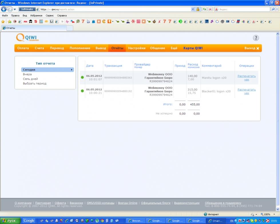Choose Выбрать период report option
This screenshot has width=280, height=224.
35,84
